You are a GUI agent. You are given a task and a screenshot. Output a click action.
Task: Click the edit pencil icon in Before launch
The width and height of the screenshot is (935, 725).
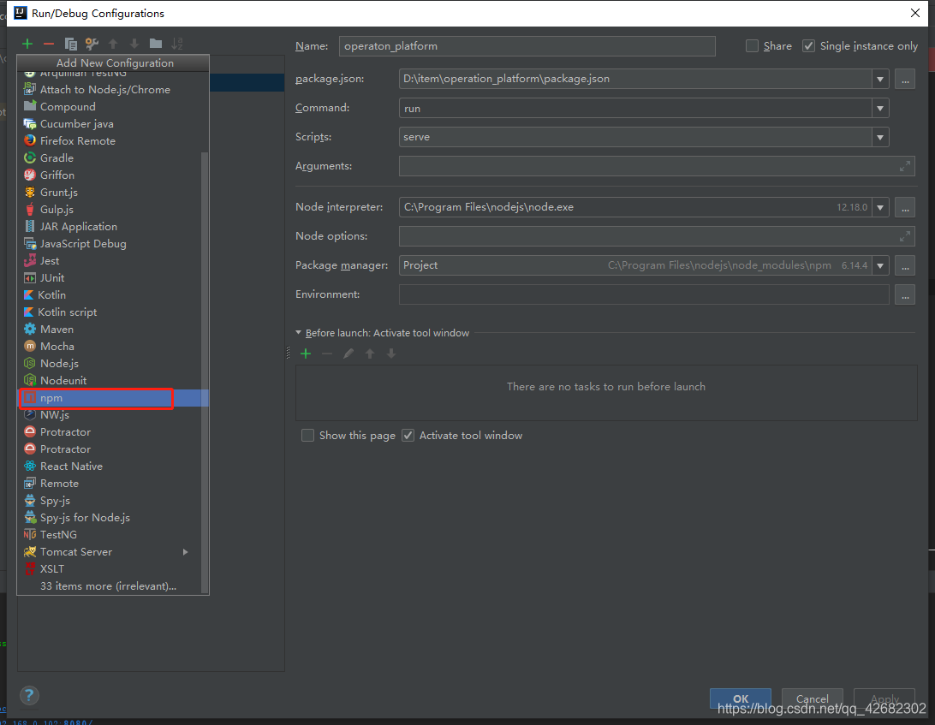[348, 354]
